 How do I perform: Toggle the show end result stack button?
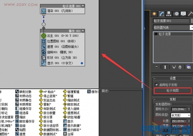(165, 67)
